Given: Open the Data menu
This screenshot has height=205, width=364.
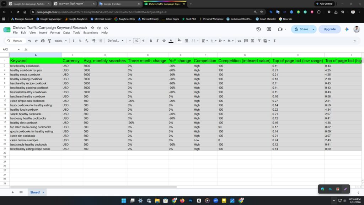Looking at the screenshot, I should coord(66,33).
